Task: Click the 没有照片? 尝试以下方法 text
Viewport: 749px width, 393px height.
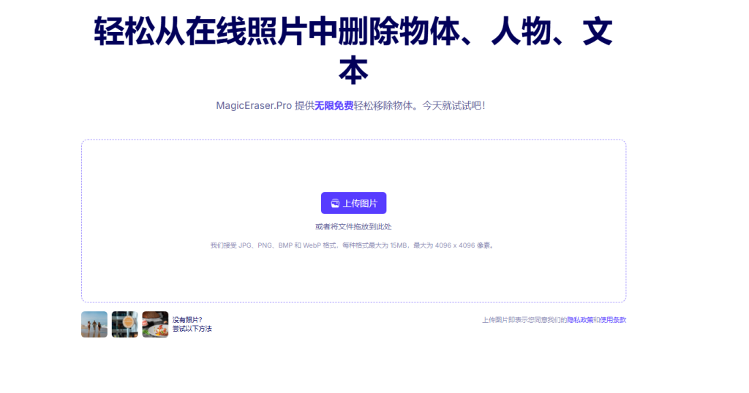Action: point(192,324)
